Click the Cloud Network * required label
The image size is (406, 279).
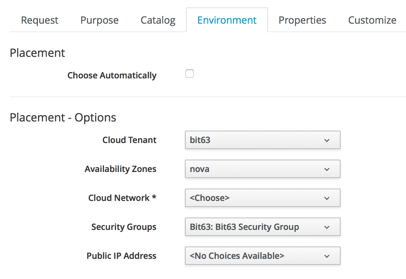122,198
